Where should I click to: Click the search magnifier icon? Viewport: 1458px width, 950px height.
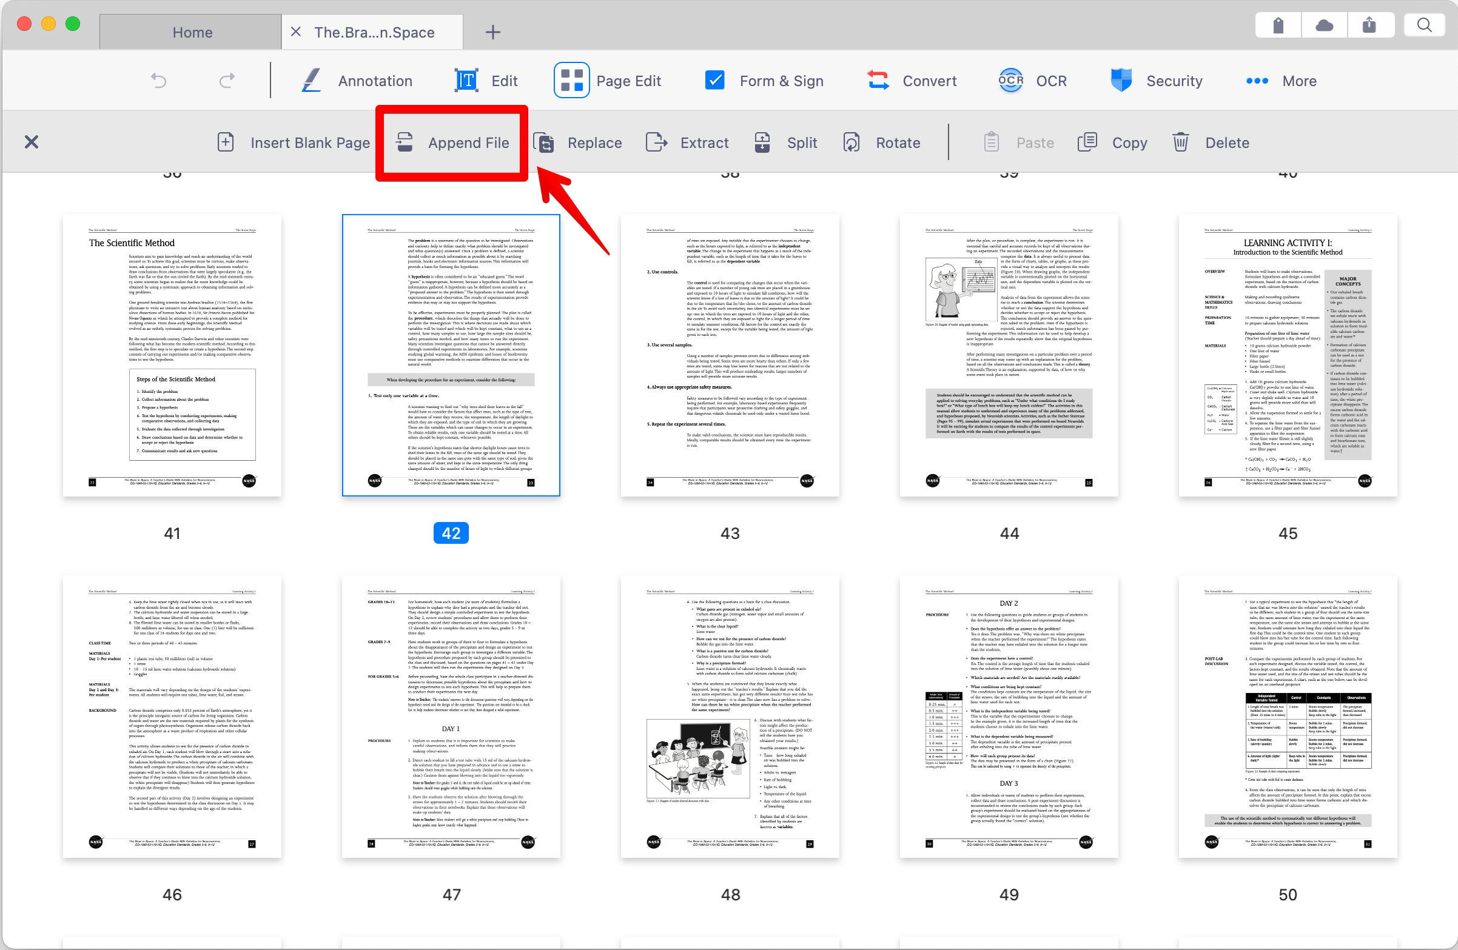[x=1423, y=25]
